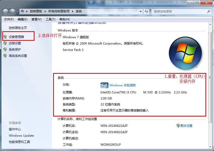This screenshot has width=214, height=151.
Task: Select 系统保护 from the left panel
Action: tap(15, 49)
